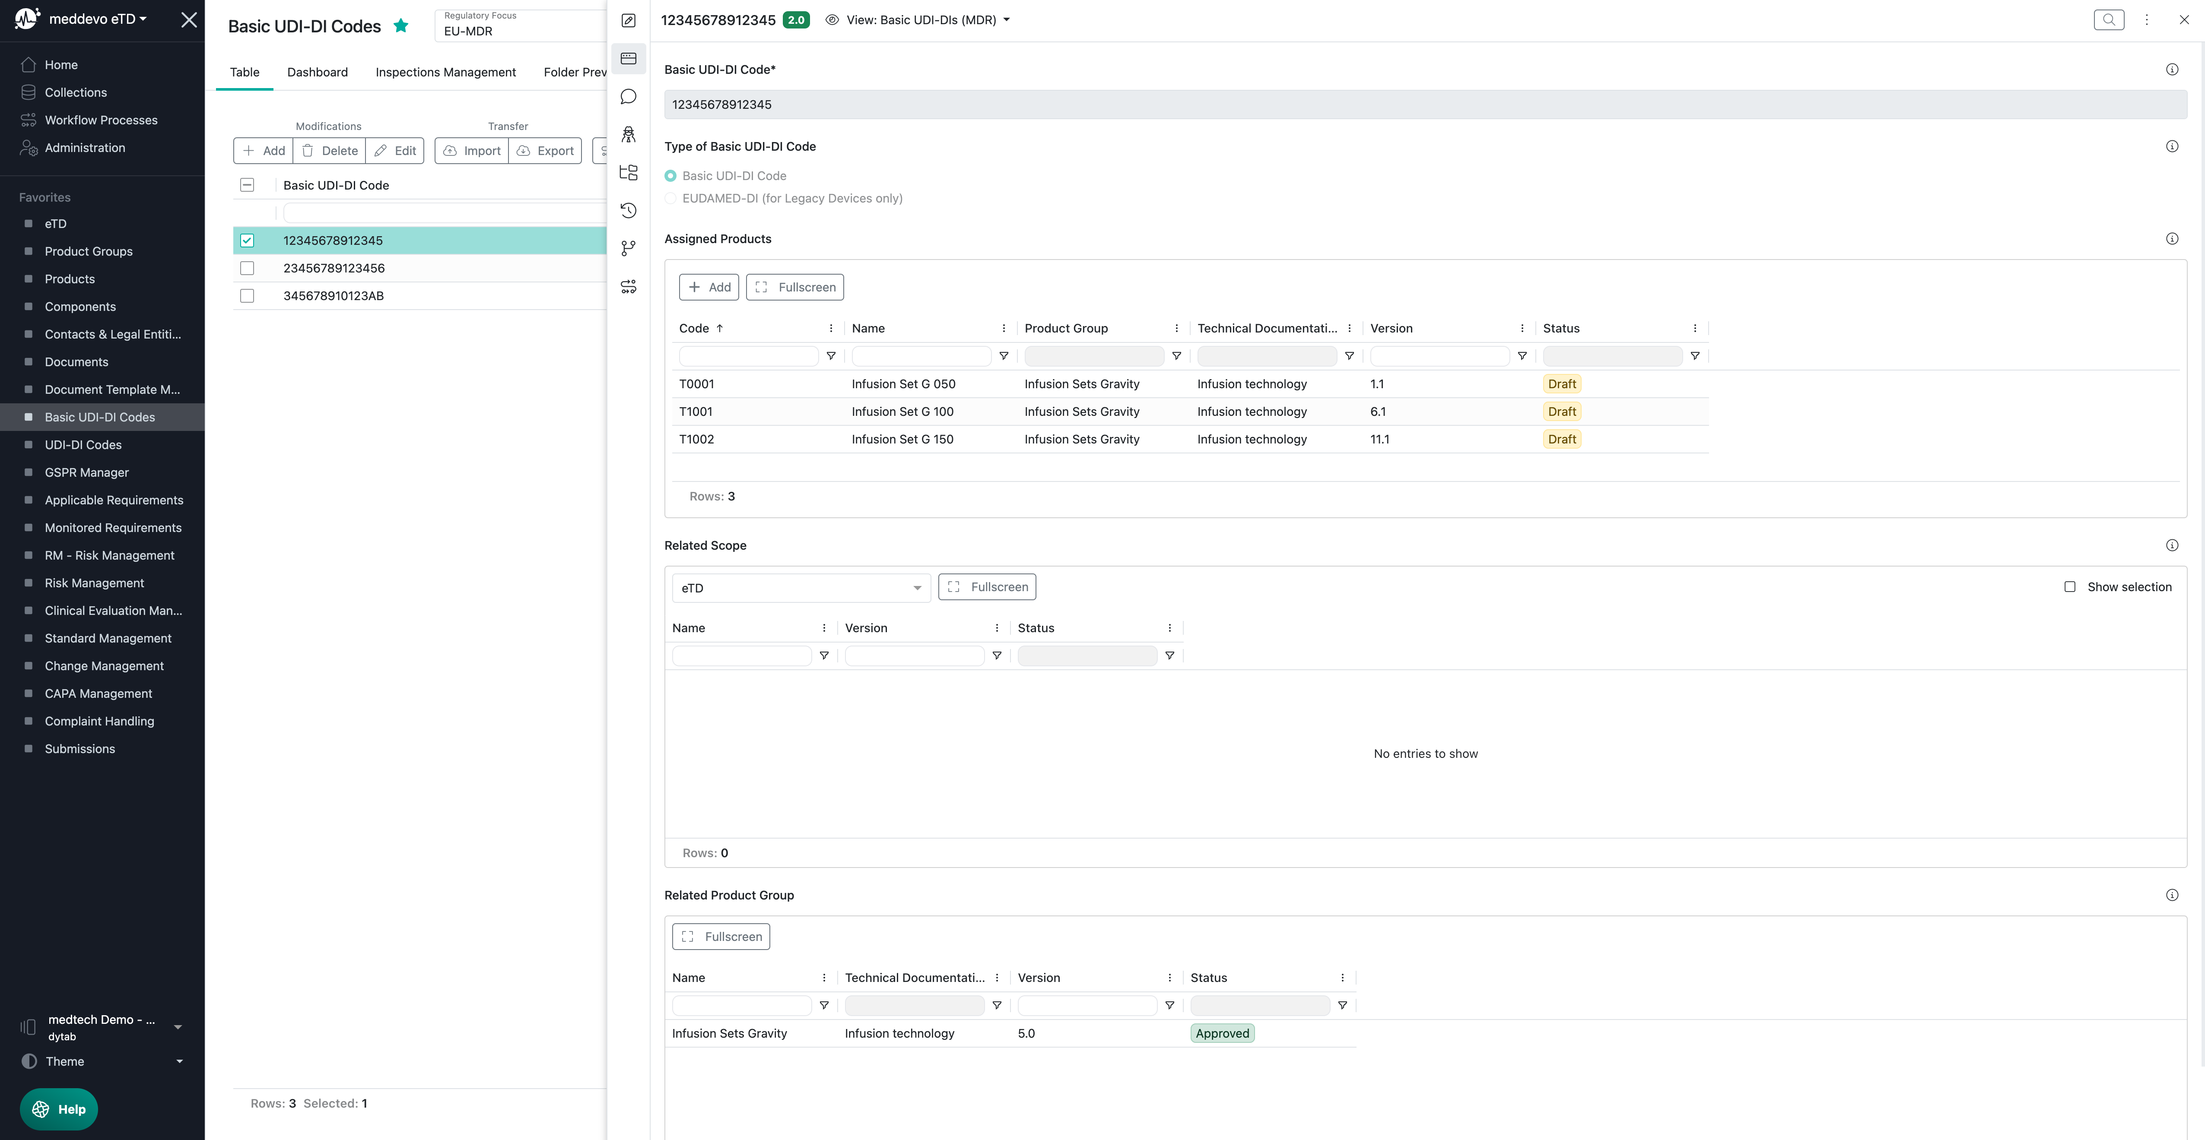Open the branch versions icon
This screenshot has height=1140, width=2205.
628,248
